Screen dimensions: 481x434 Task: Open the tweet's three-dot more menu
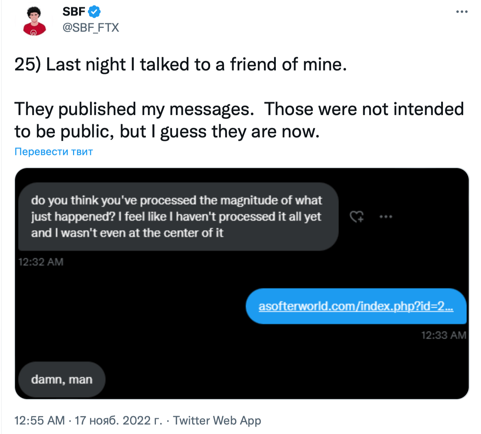click(x=461, y=12)
